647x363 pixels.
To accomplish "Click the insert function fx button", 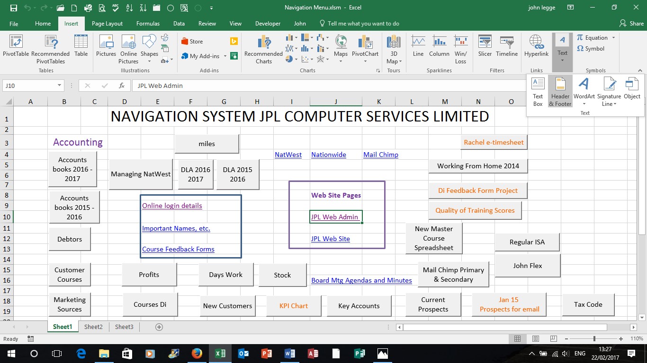I will [x=122, y=86].
